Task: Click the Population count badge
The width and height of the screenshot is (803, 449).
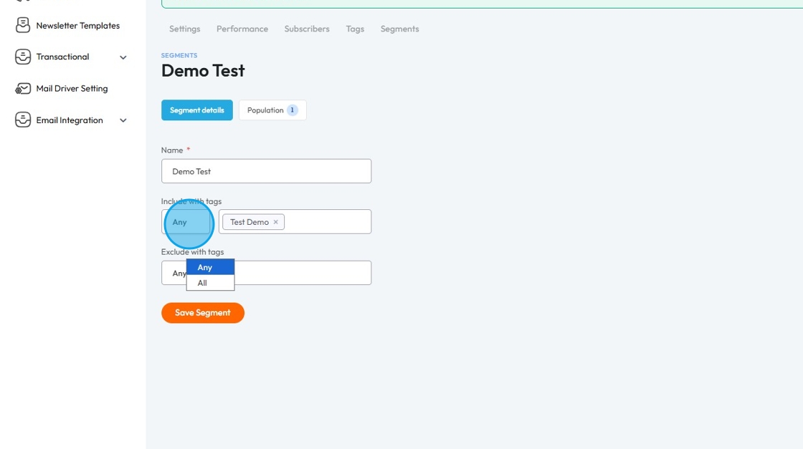Action: tap(293, 110)
